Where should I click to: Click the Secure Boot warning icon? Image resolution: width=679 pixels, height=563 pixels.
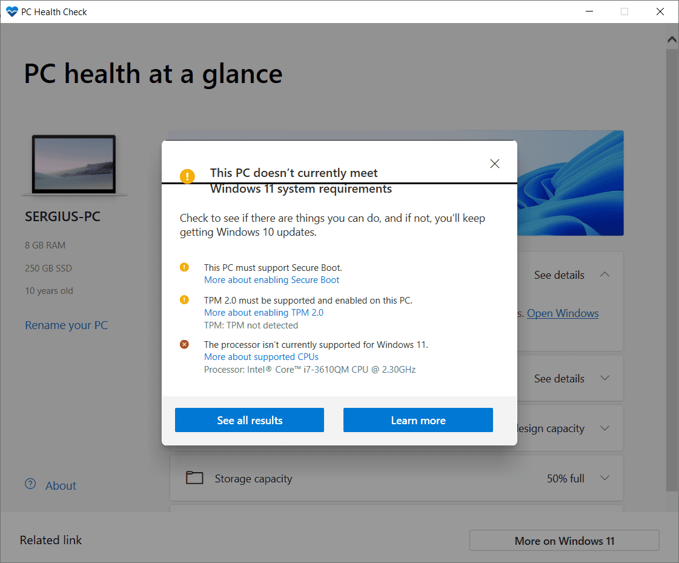pos(185,267)
